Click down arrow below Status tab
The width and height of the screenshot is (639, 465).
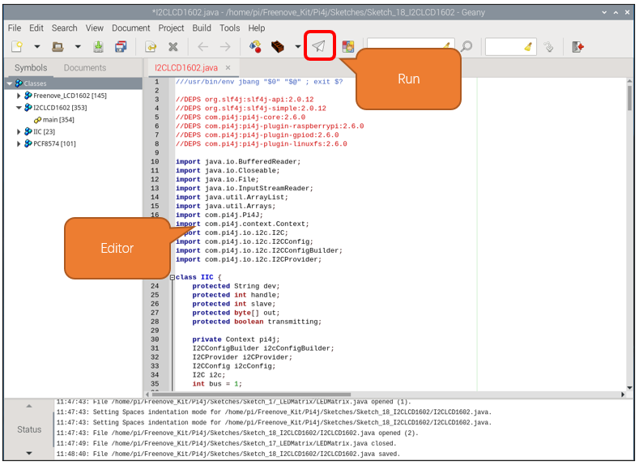pyautogui.click(x=29, y=453)
